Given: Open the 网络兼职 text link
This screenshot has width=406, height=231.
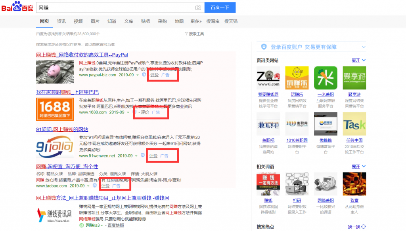Looking at the screenshot, I should (x=326, y=201).
